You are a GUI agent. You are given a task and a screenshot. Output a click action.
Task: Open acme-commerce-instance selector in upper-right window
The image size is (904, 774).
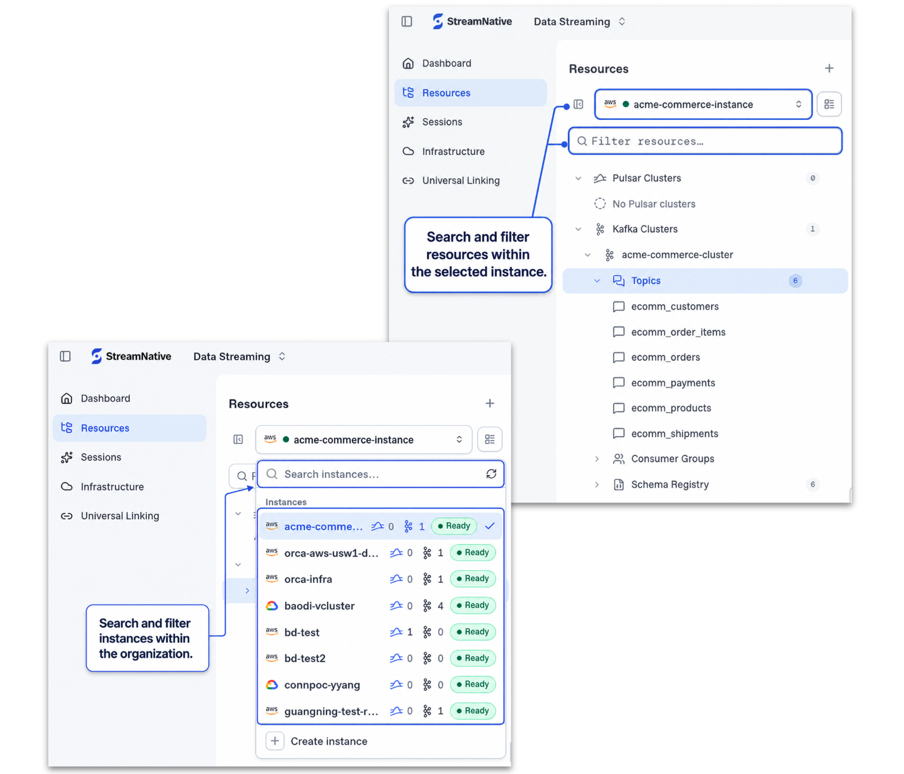[x=703, y=104]
